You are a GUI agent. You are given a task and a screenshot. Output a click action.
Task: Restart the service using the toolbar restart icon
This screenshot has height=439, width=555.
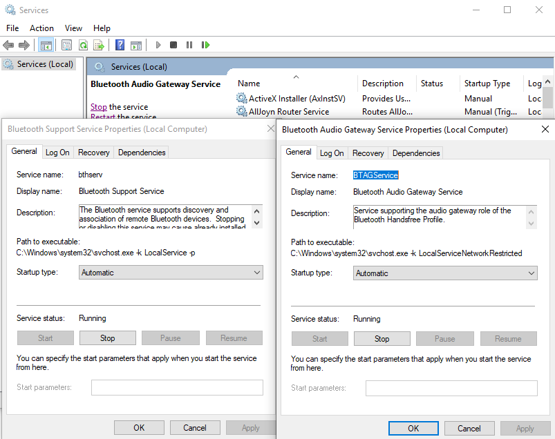pyautogui.click(x=205, y=45)
